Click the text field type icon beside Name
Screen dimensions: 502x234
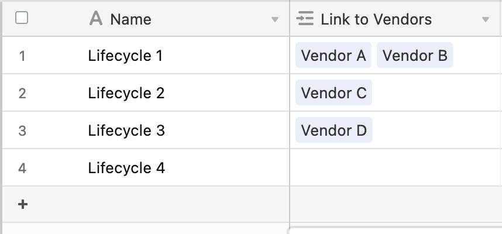96,18
